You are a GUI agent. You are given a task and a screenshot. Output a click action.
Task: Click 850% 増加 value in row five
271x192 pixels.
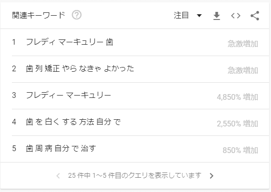[x=240, y=150]
